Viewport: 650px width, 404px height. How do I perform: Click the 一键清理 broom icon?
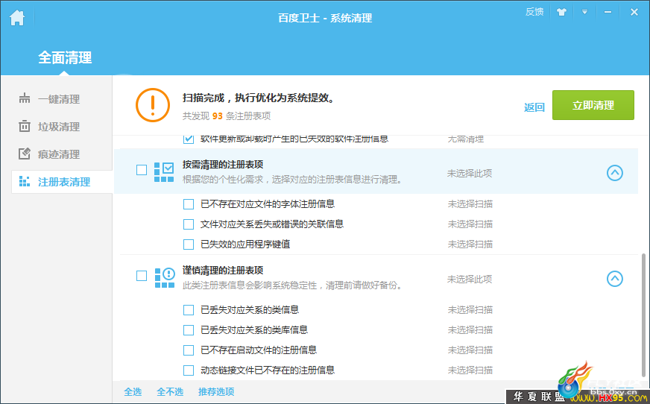pyautogui.click(x=25, y=98)
